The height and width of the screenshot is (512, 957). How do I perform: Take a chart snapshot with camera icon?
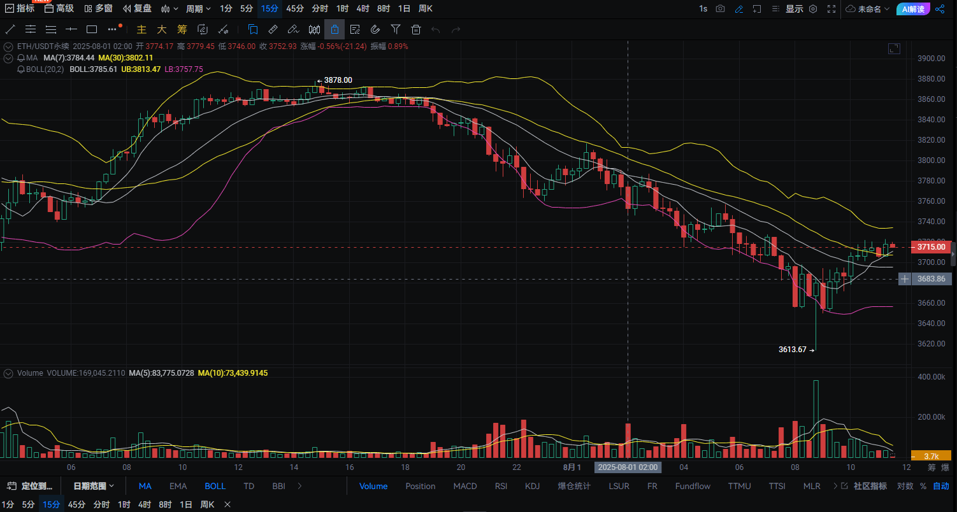tap(721, 9)
